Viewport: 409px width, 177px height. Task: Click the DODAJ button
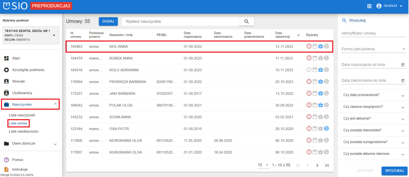pos(108,21)
